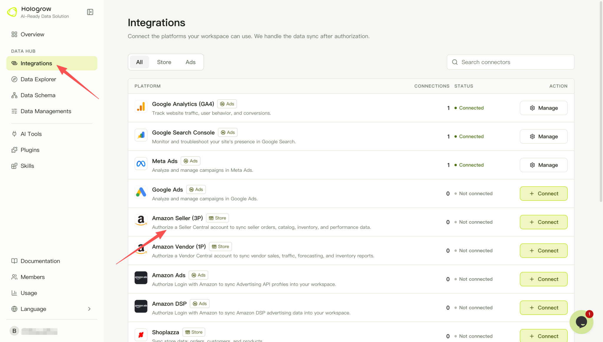This screenshot has width=603, height=342.
Task: Manage the Google Search Console connection
Action: (x=544, y=137)
